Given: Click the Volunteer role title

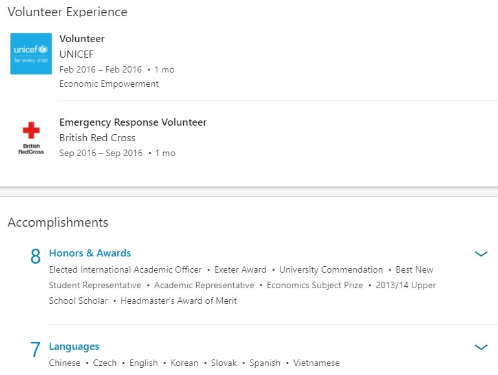Looking at the screenshot, I should coord(82,39).
